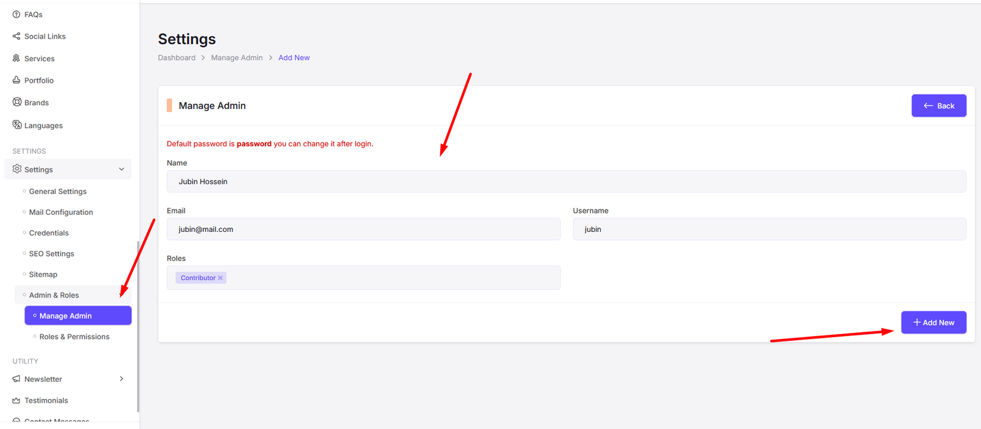This screenshot has height=429, width=981.
Task: Click the Languages translate icon
Action: [x=17, y=125]
